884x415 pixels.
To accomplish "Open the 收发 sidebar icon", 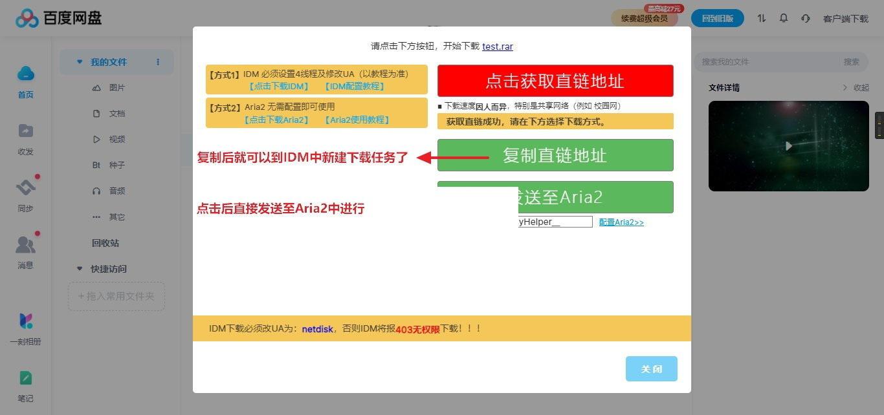I will click(x=25, y=131).
